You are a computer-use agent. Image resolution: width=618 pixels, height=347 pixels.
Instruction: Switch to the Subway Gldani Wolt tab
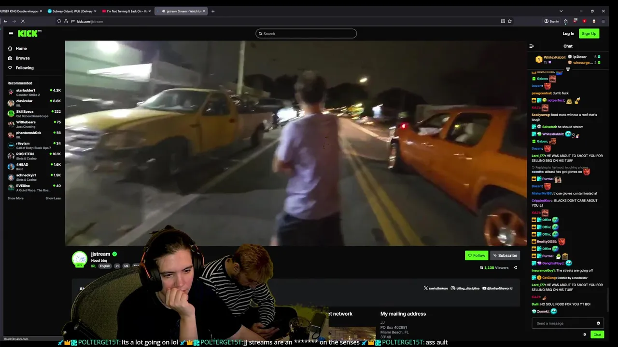pyautogui.click(x=72, y=11)
